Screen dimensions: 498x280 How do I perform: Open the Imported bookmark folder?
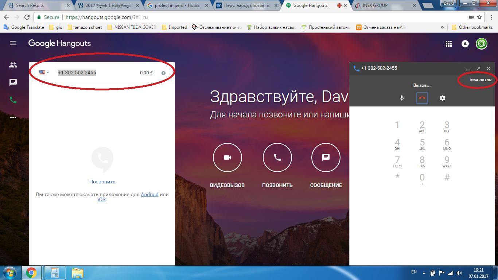pyautogui.click(x=175, y=27)
